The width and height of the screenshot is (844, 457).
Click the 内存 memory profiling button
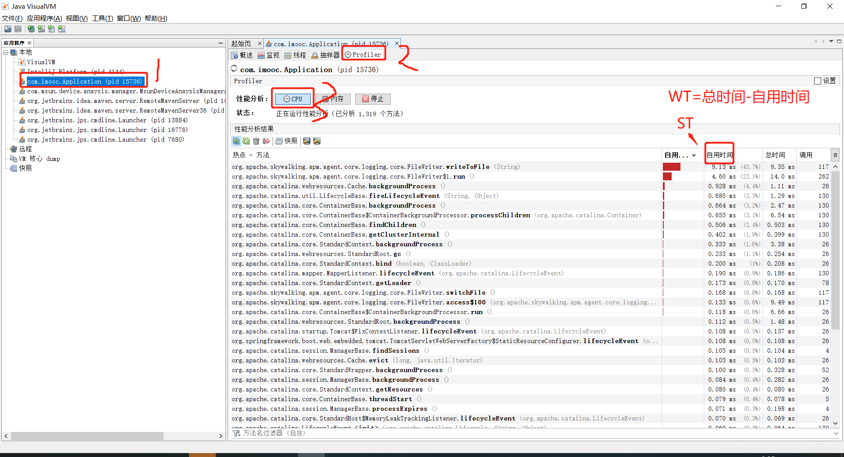pos(332,99)
